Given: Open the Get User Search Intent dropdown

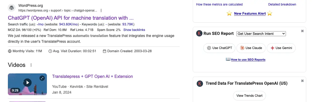Looking at the screenshot, I should pos(261,34).
